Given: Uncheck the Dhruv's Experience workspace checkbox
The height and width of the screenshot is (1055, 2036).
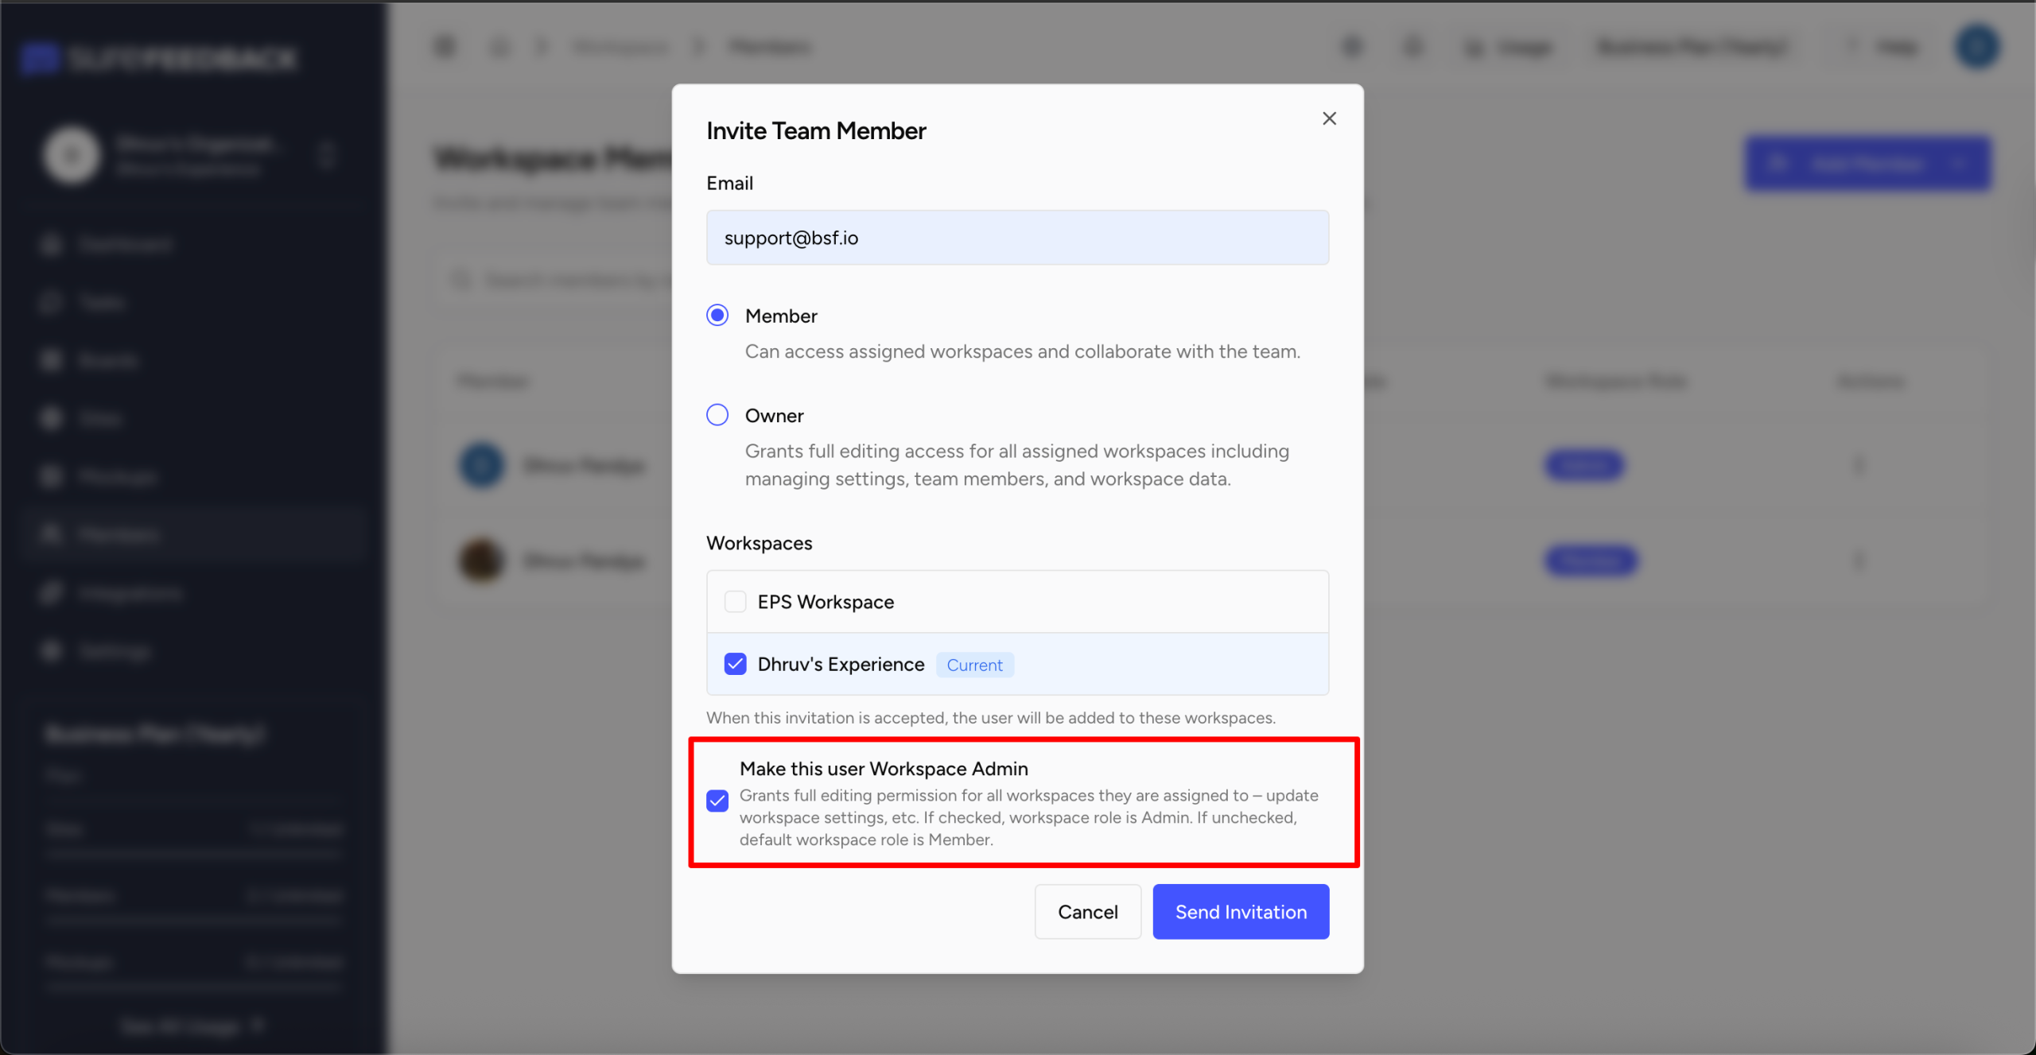Looking at the screenshot, I should pyautogui.click(x=735, y=664).
